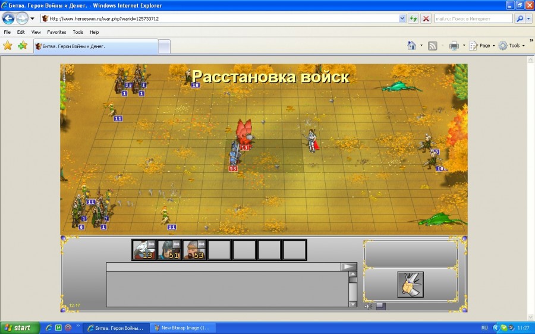Screen dimensions: 535x334
Task: Click the 11:27 system clock
Action: point(523,328)
